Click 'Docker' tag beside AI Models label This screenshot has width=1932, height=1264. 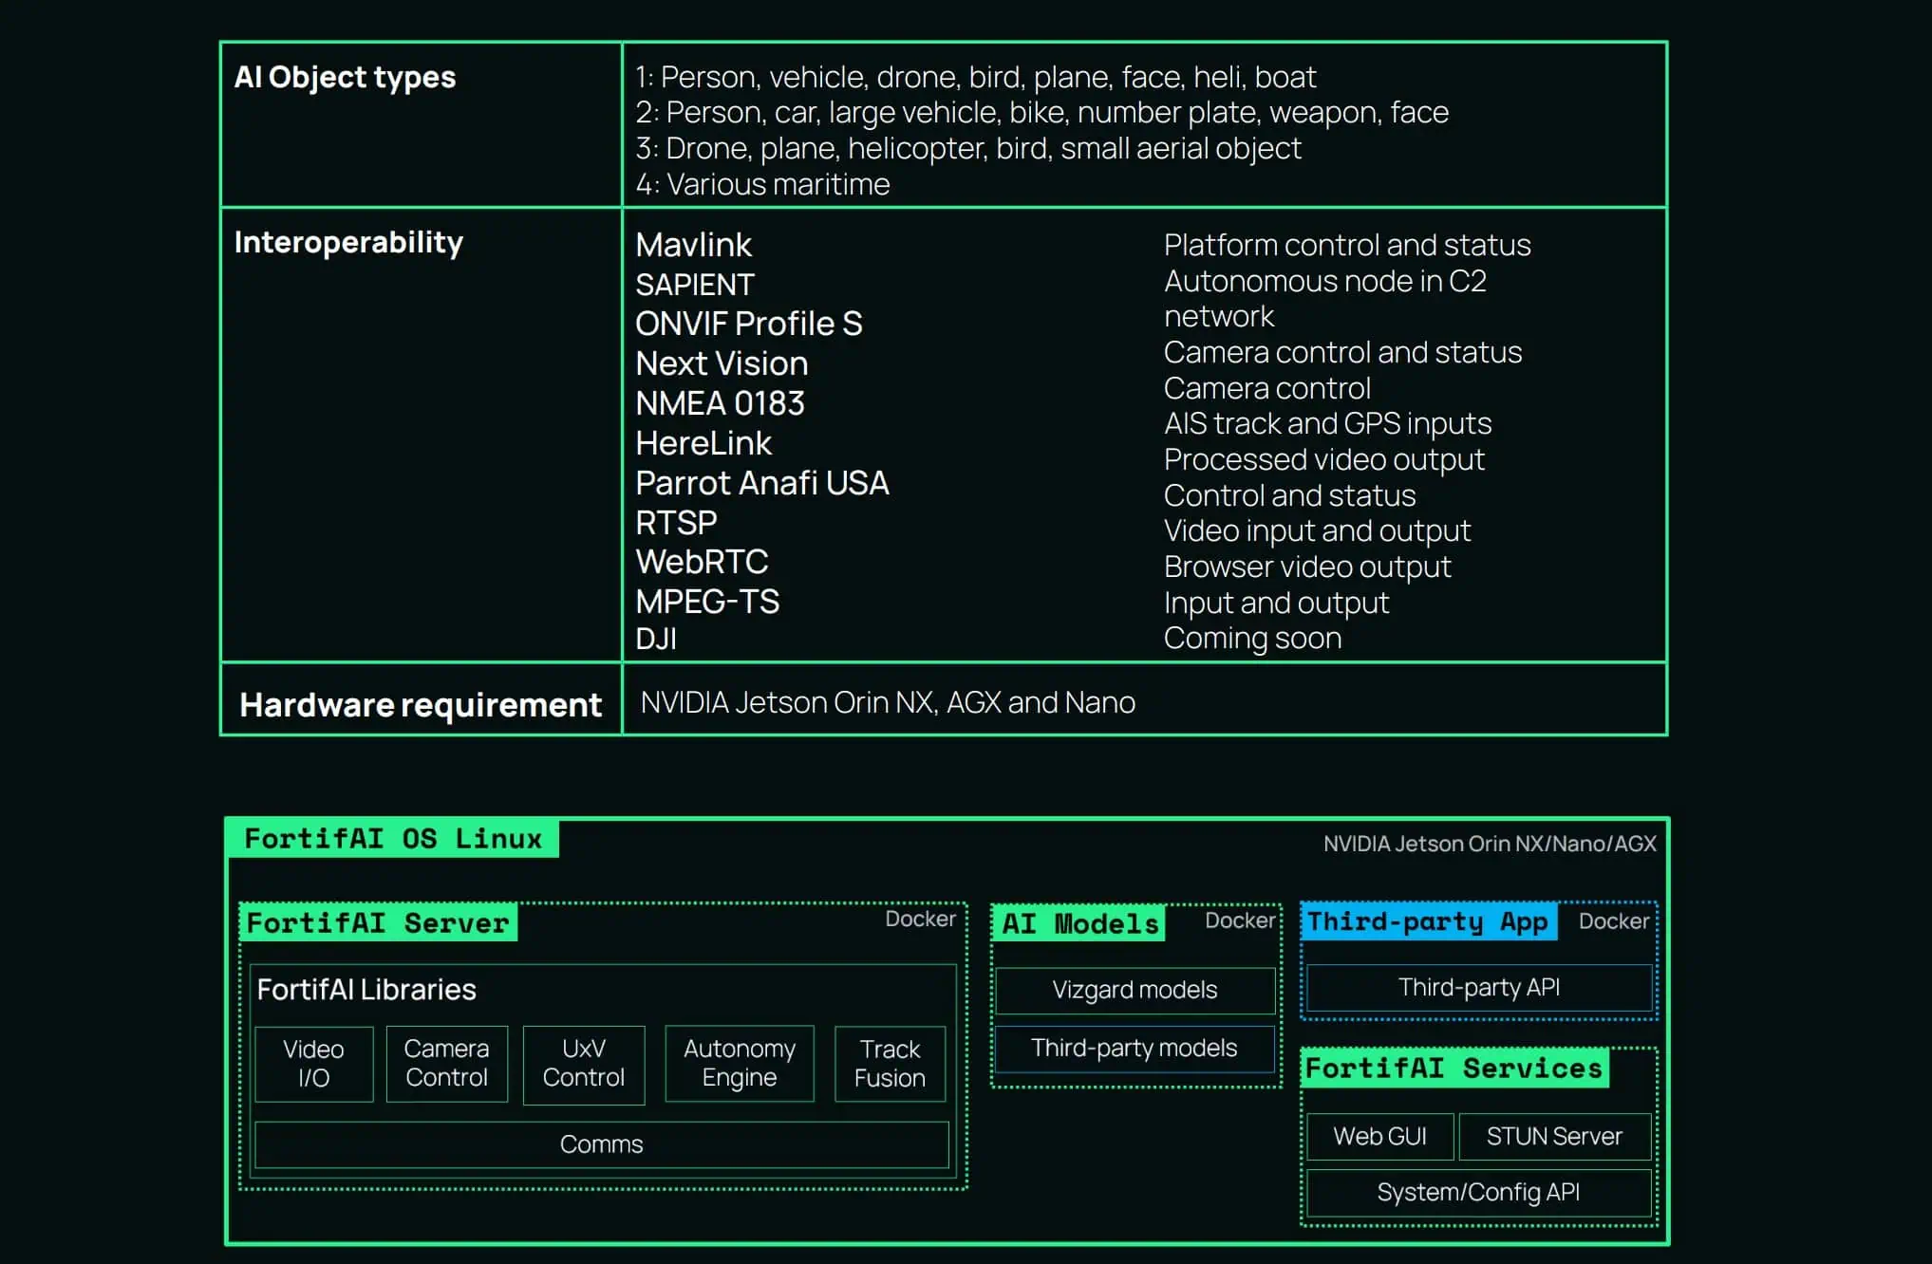[1240, 920]
